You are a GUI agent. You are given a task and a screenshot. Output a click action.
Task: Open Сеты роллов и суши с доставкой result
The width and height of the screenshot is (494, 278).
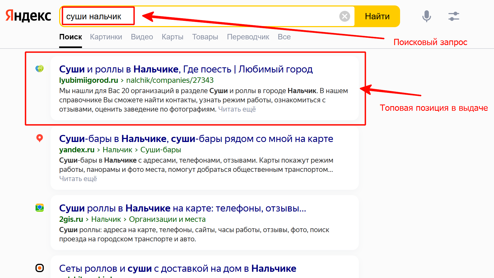tap(178, 268)
